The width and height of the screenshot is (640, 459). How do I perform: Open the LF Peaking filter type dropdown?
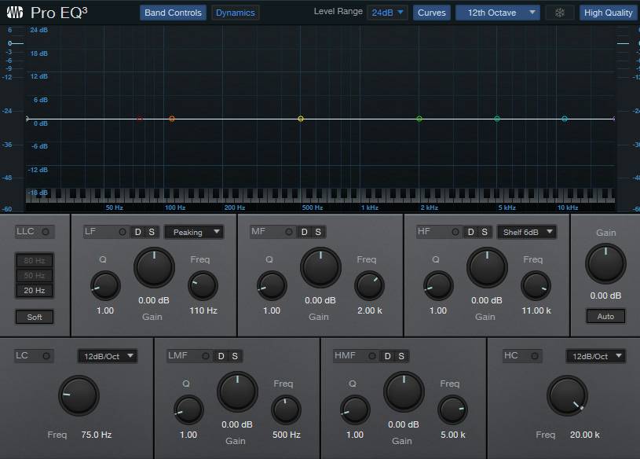coord(194,232)
